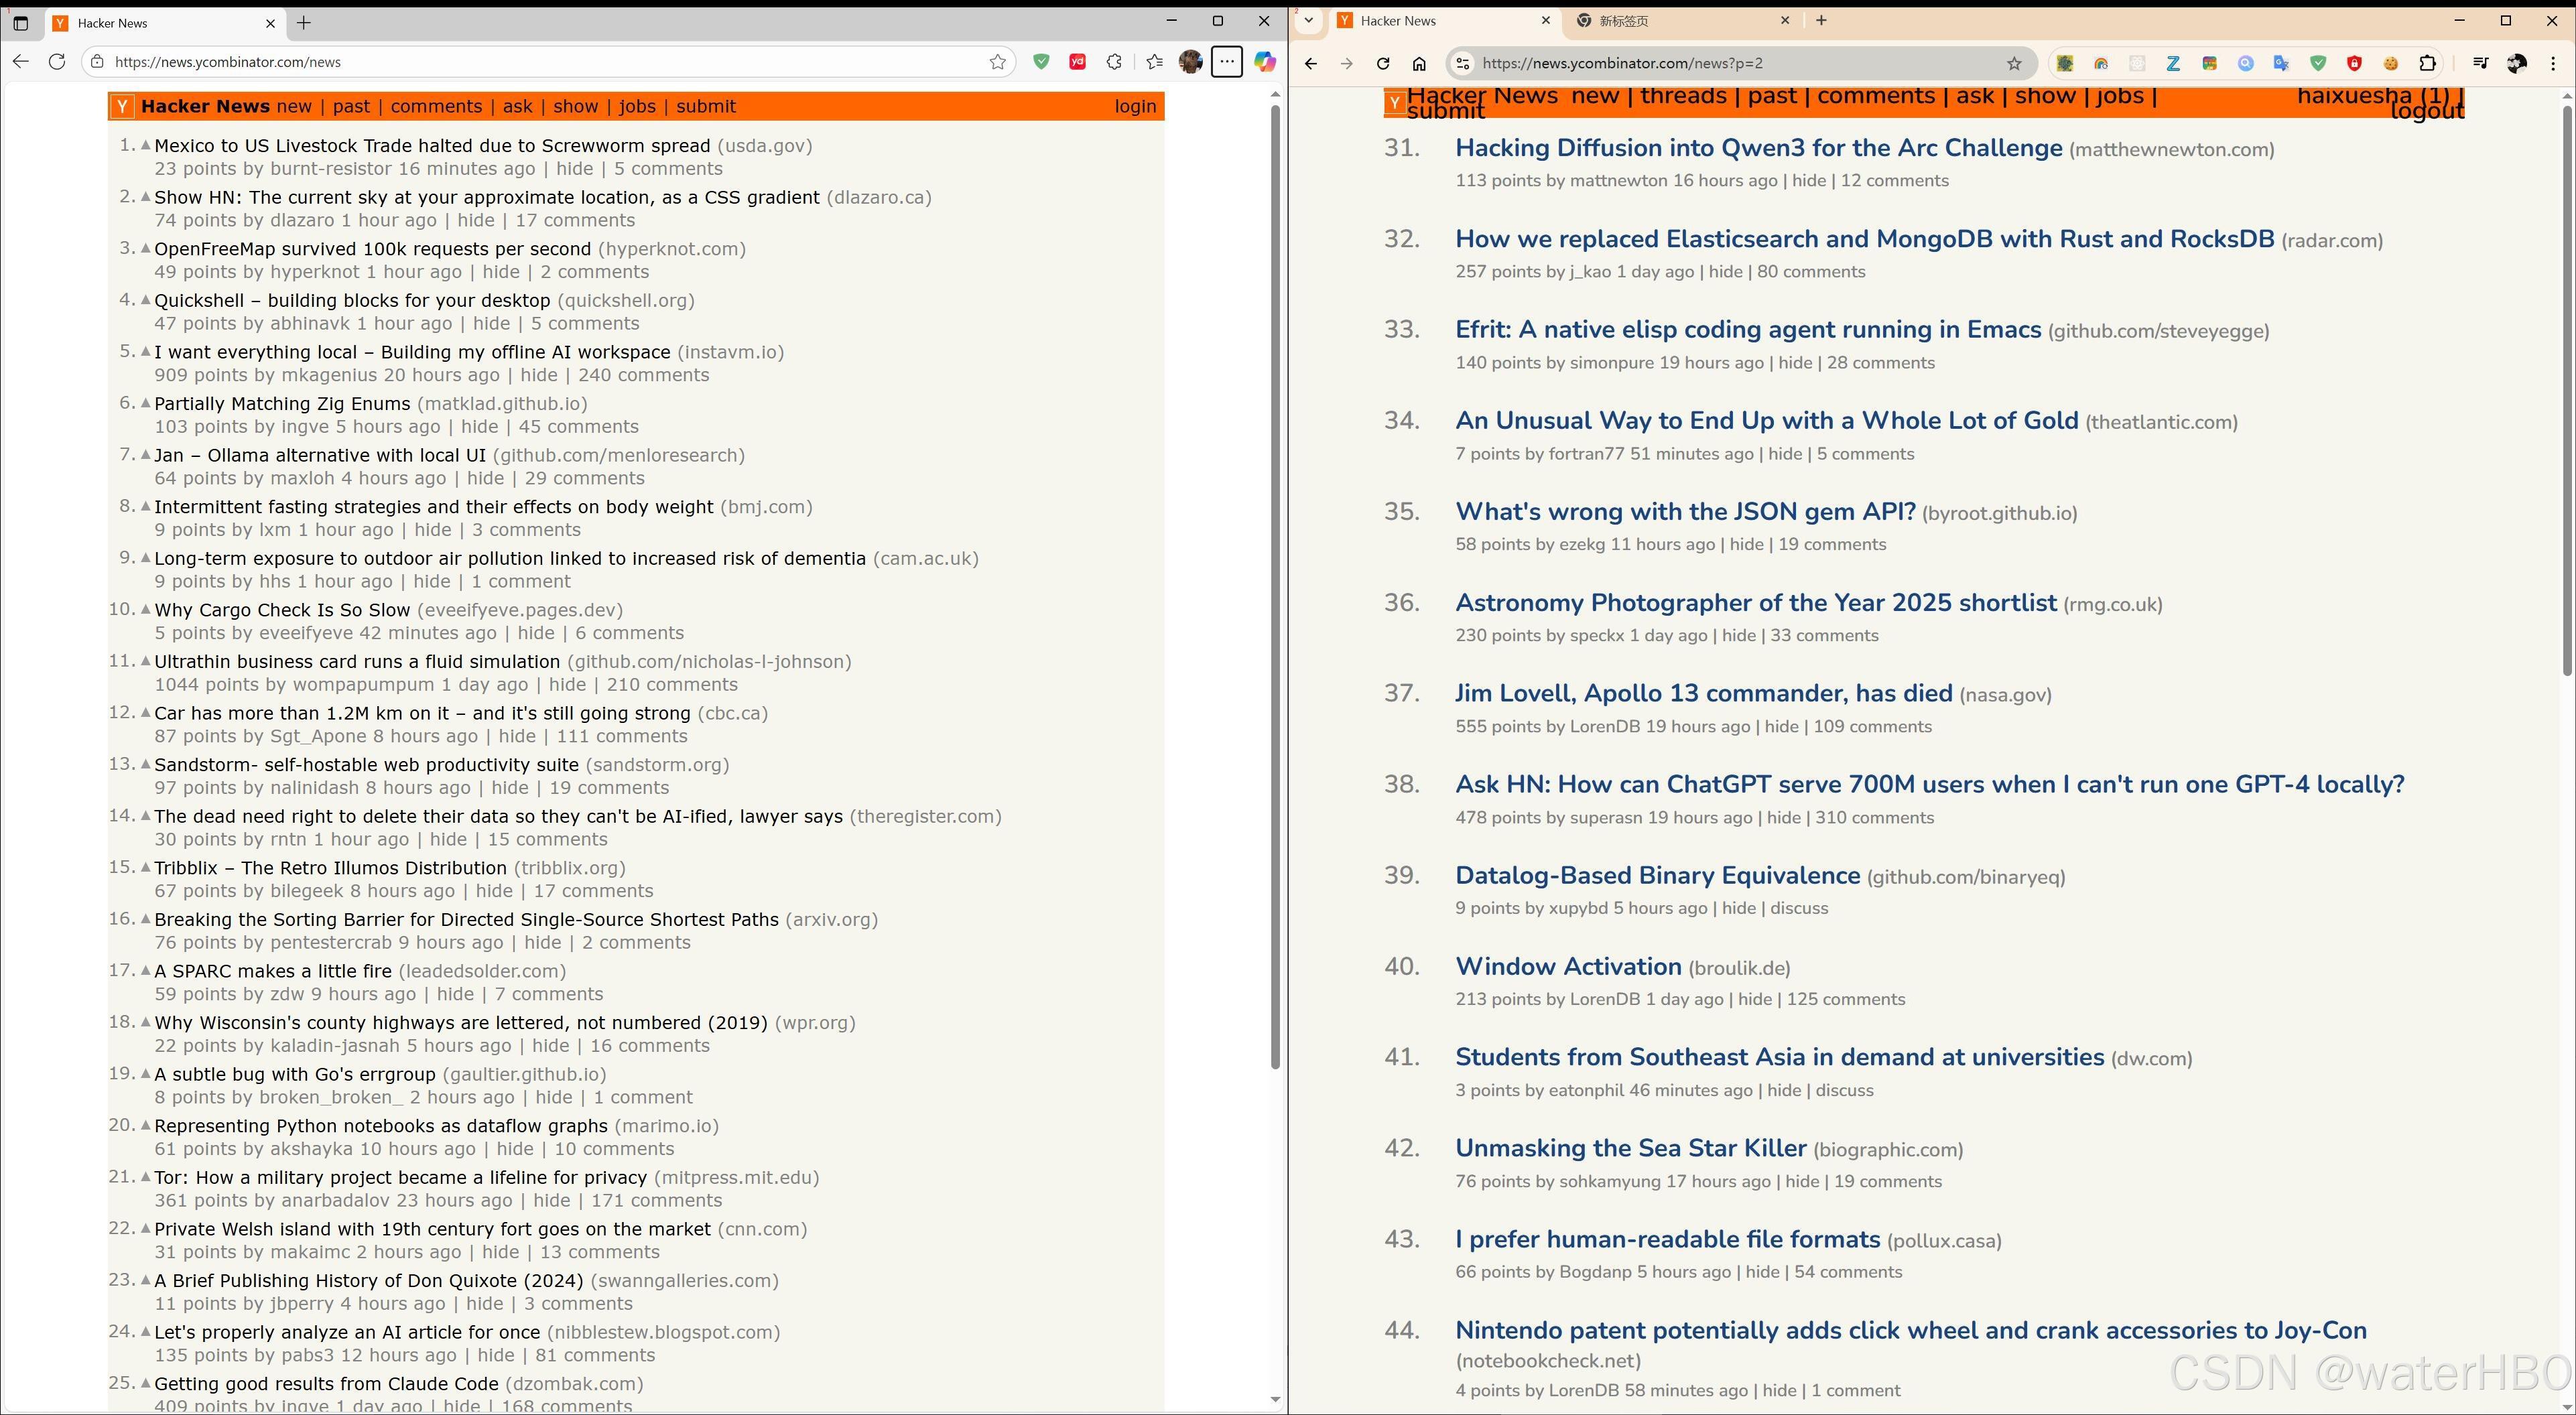
Task: Open Settings and more menu in Edge
Action: pyautogui.click(x=1227, y=62)
